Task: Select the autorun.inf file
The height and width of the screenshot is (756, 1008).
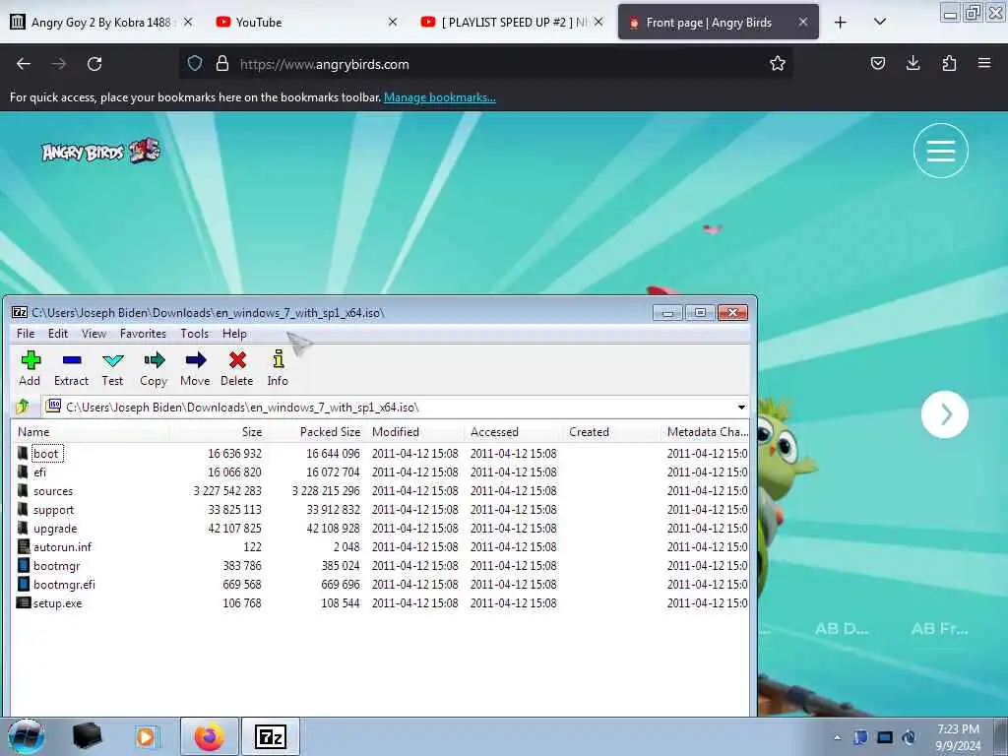Action: pos(379,547)
